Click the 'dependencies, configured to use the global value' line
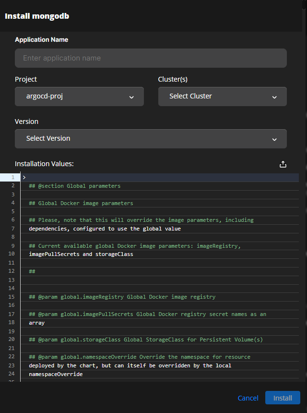Screen dimensions: 307x413 [x=105, y=229]
